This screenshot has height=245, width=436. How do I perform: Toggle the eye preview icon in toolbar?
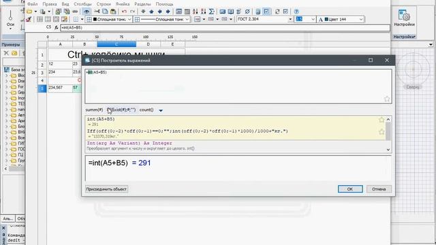[x=87, y=12]
